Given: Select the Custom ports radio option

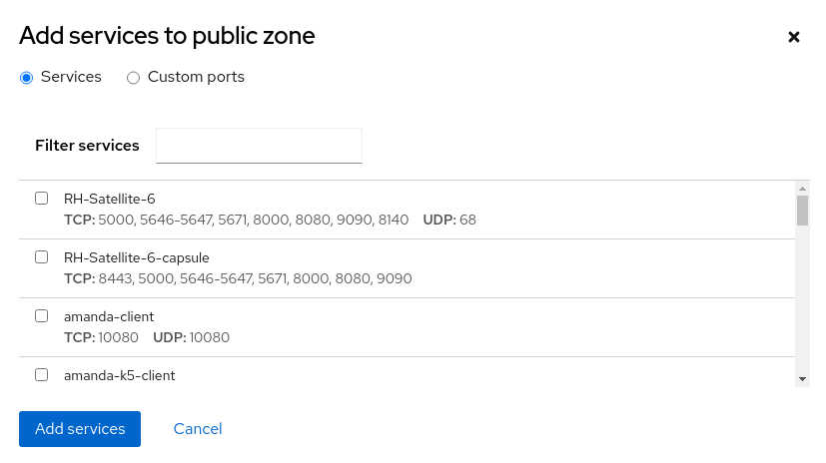Looking at the screenshot, I should coord(134,78).
